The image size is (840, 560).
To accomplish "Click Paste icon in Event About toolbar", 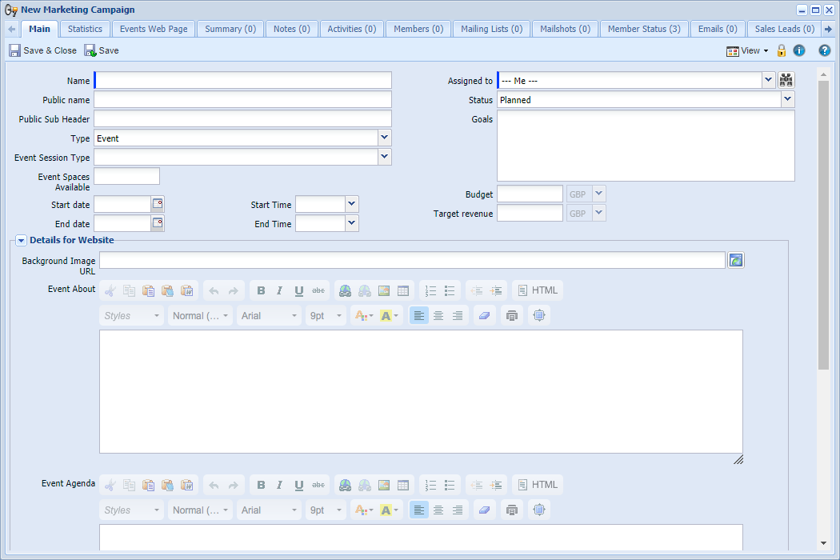I will pyautogui.click(x=148, y=290).
